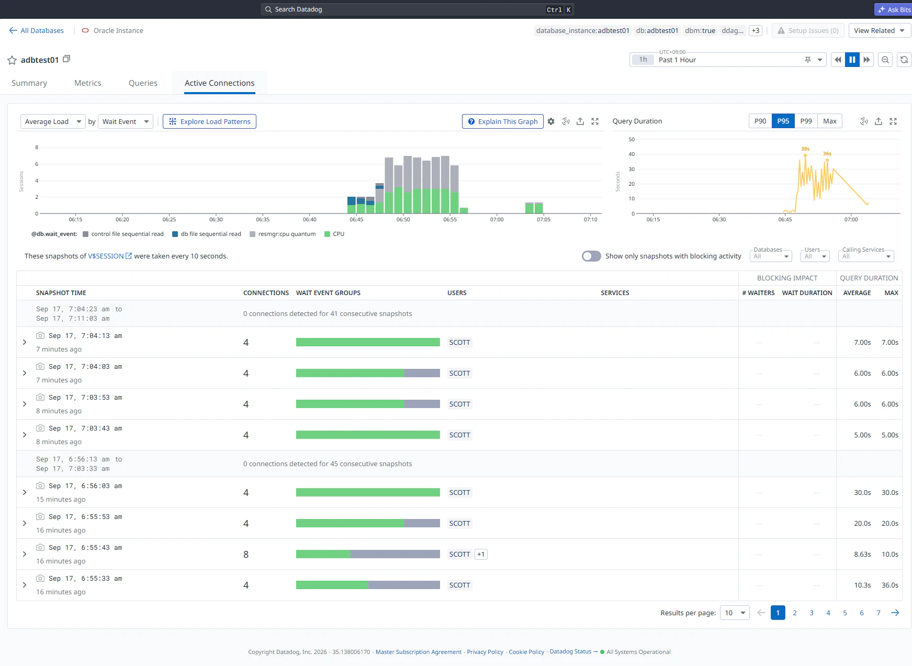Viewport: 912px width, 666px height.
Task: Switch to the Queries tab
Action: click(x=143, y=83)
